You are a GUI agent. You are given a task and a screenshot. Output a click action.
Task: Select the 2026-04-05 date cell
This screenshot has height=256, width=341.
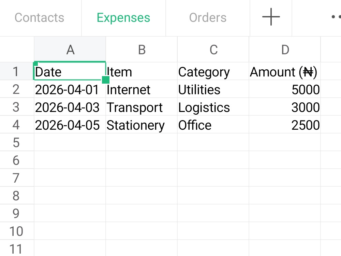pyautogui.click(x=70, y=125)
